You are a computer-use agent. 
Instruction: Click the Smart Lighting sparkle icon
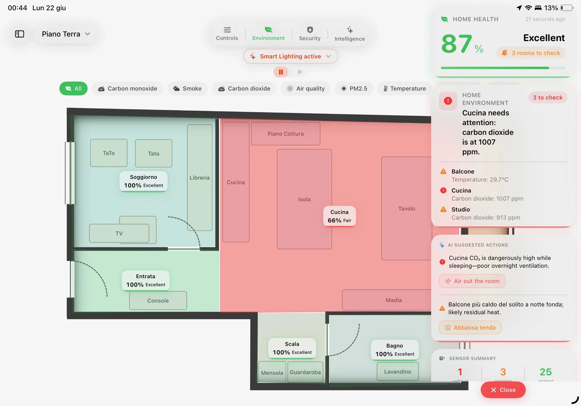pos(253,56)
